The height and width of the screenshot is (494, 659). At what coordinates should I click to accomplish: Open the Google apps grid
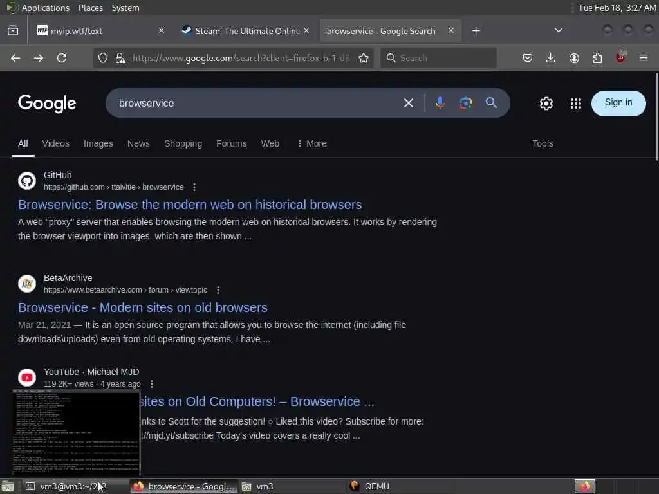pos(576,104)
